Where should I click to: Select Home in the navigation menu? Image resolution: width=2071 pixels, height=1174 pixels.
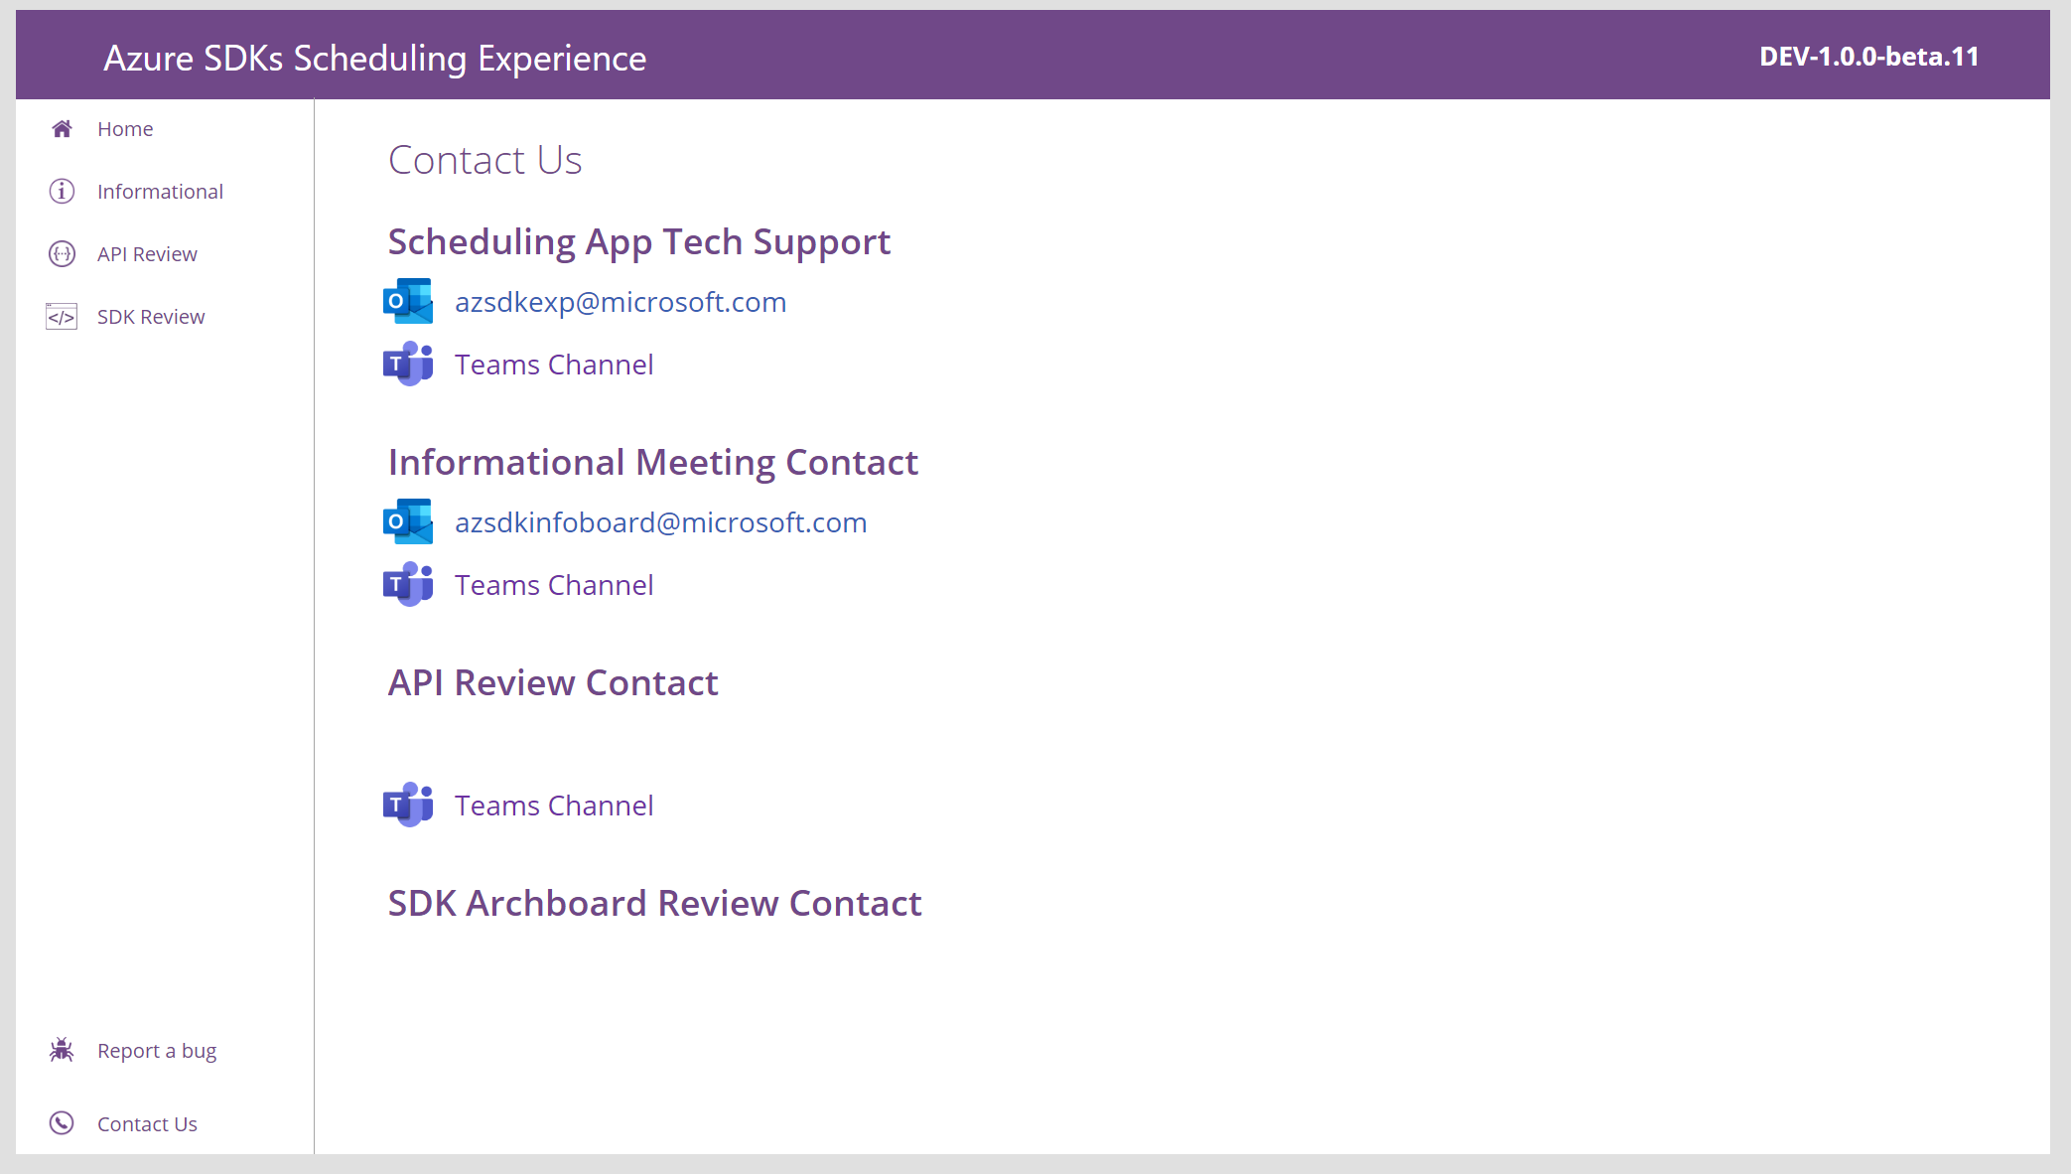coord(125,128)
